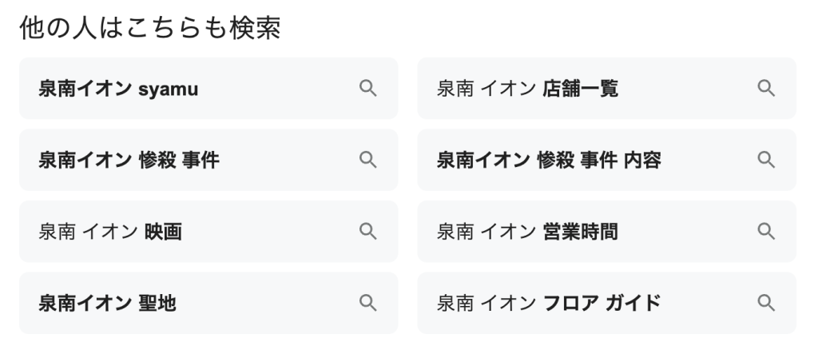Click the bold word 営業時間
Image resolution: width=818 pixels, height=346 pixels.
click(580, 232)
